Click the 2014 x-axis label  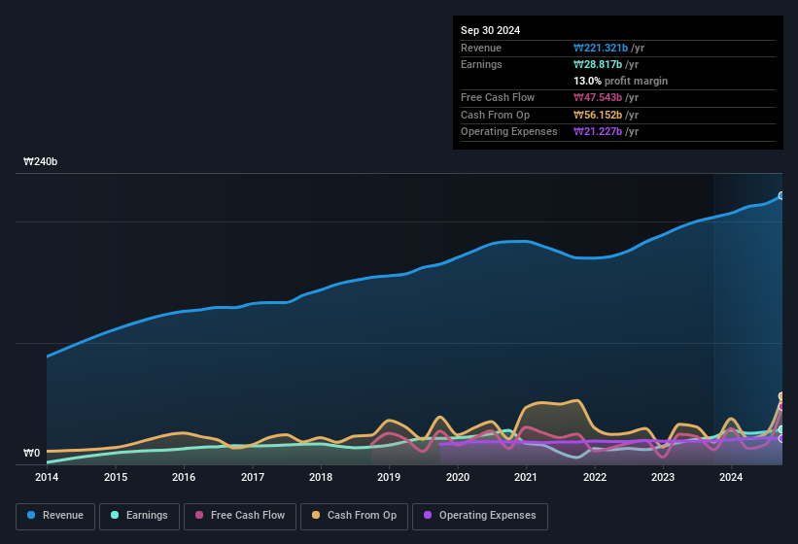click(x=47, y=477)
